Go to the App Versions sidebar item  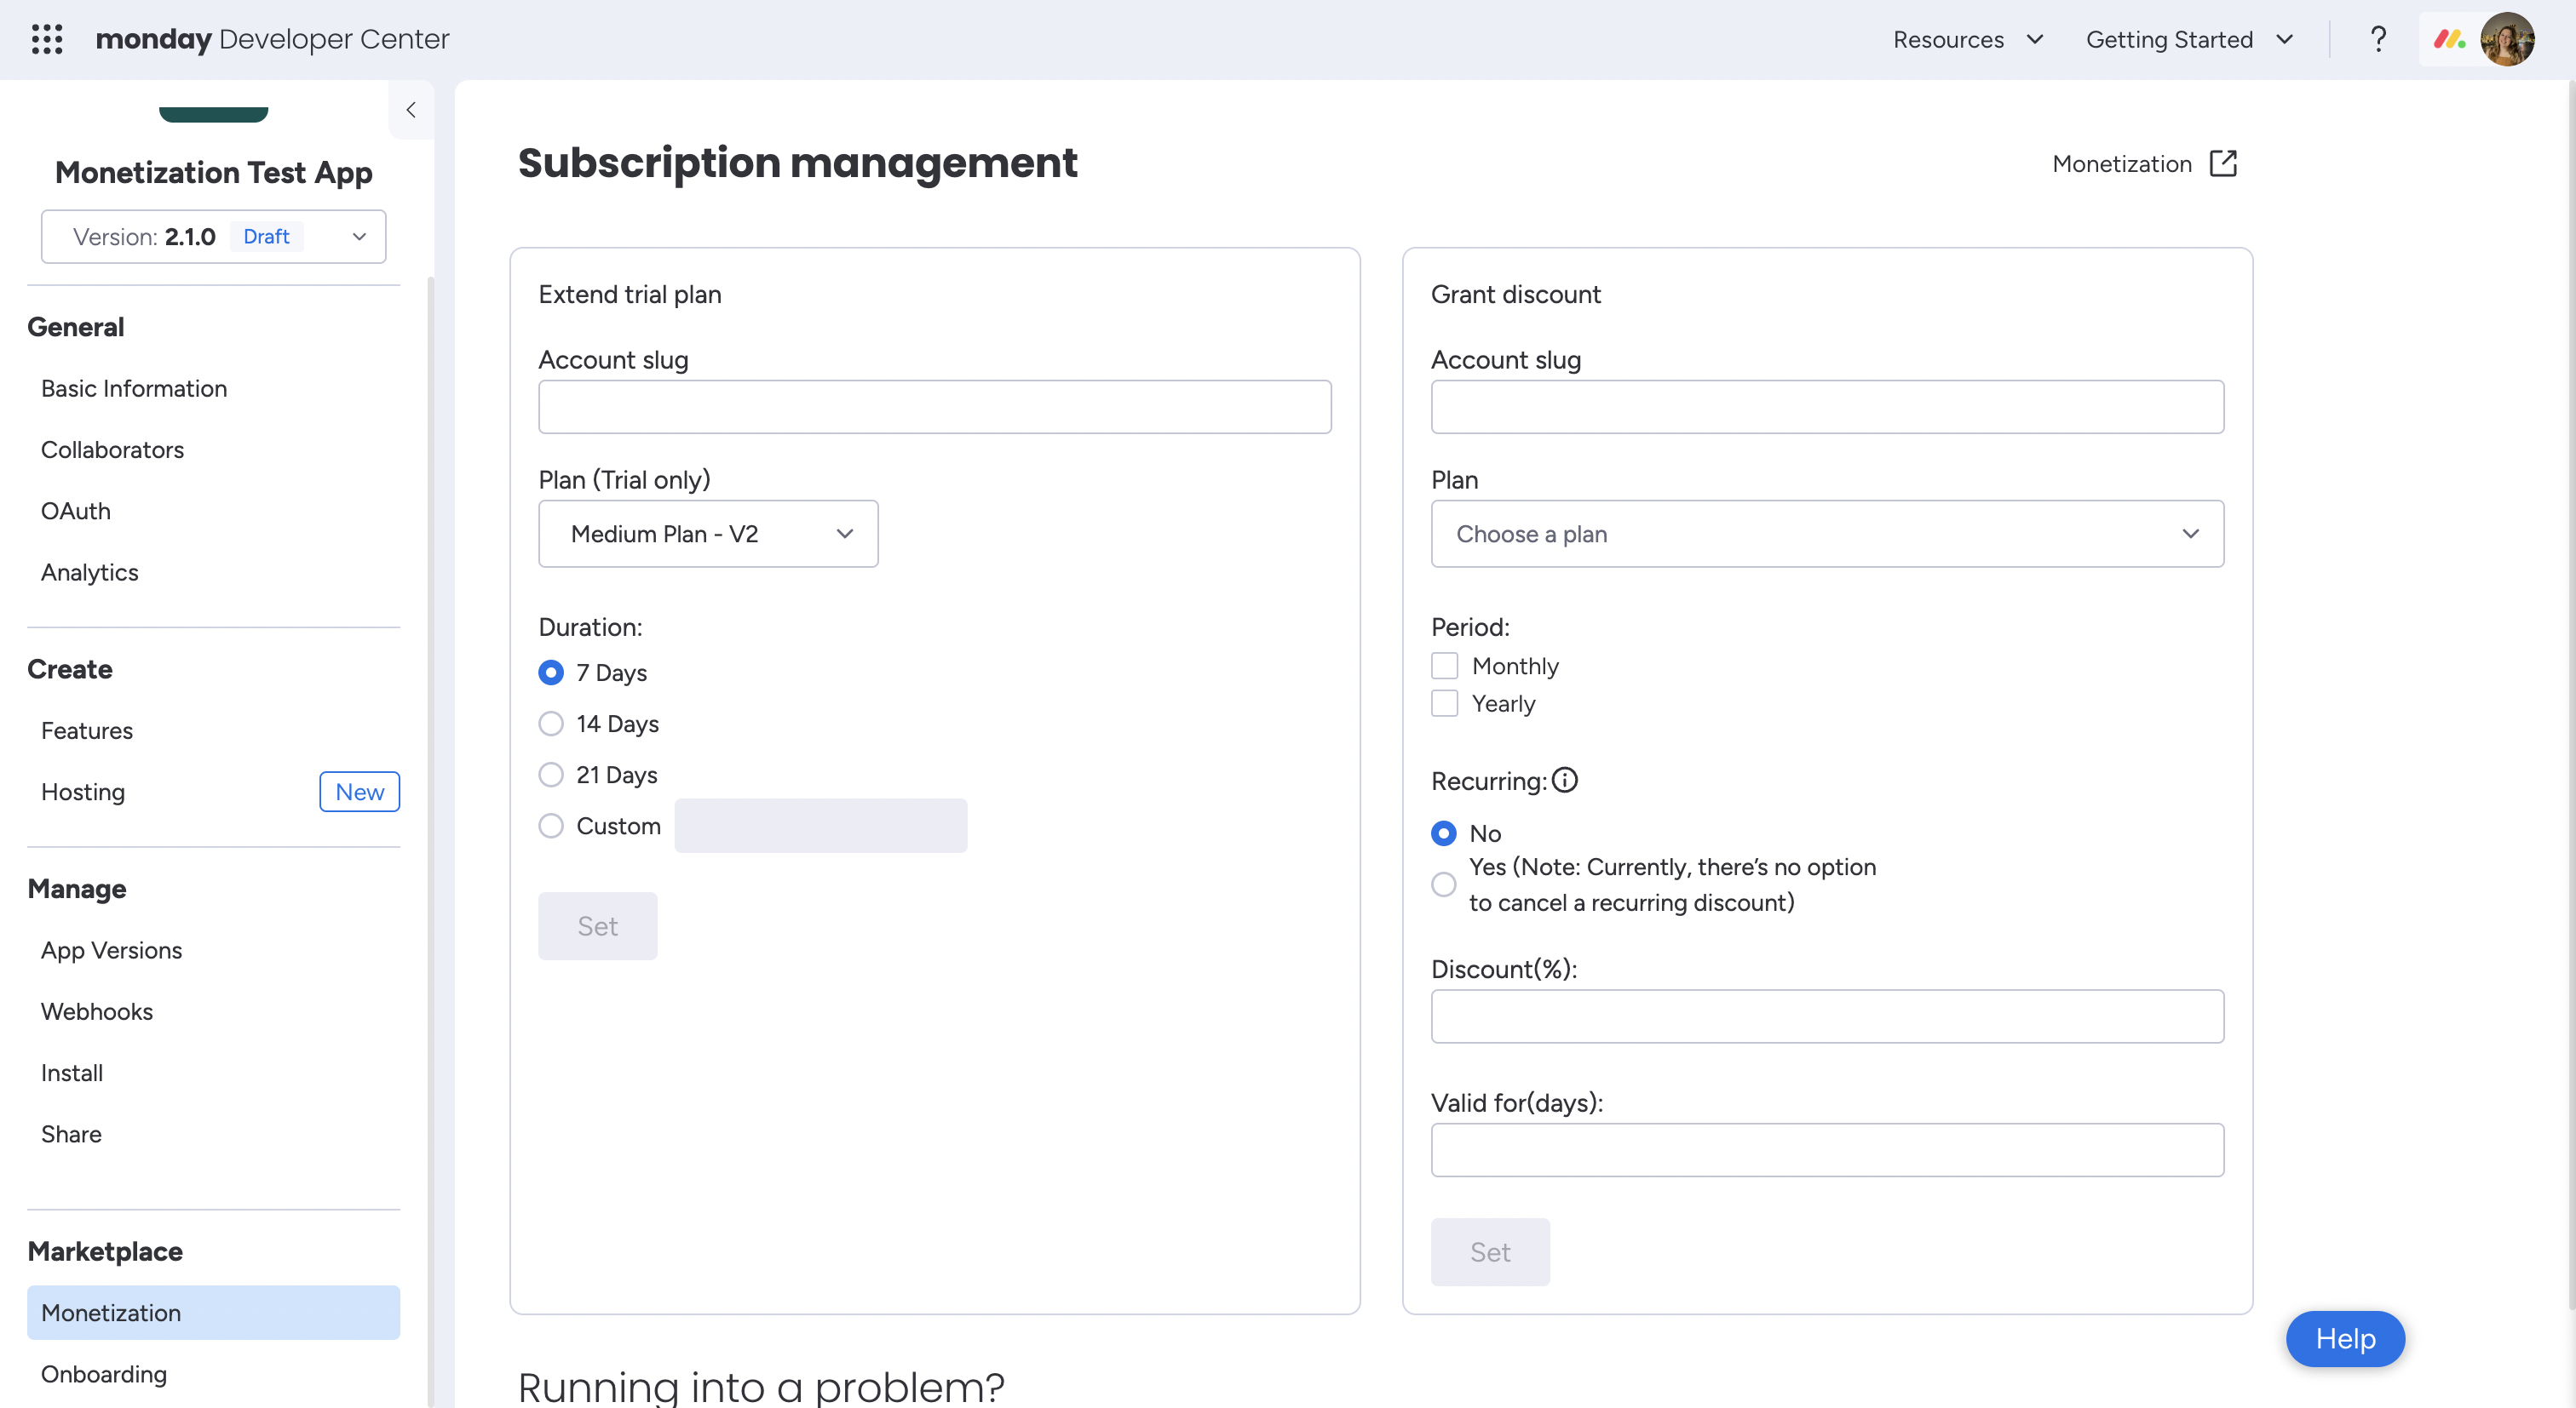(x=111, y=950)
